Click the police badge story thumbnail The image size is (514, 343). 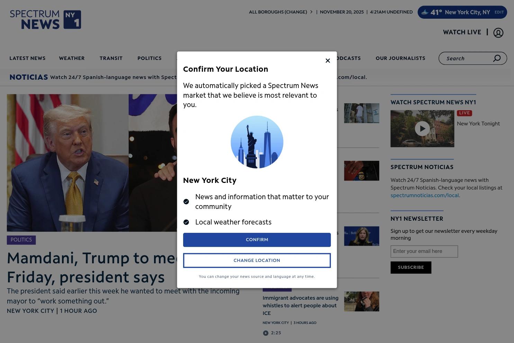click(361, 171)
